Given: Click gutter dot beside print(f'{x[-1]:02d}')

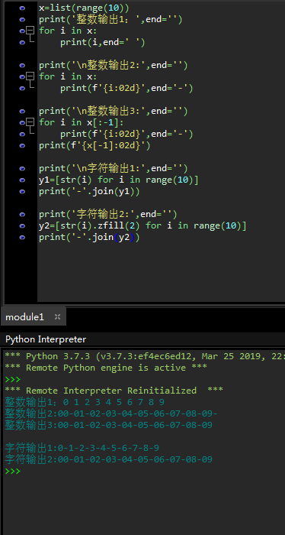Looking at the screenshot, I should click(x=22, y=146).
